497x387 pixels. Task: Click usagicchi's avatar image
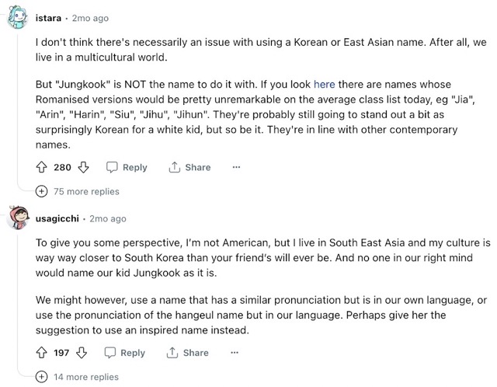point(19,218)
